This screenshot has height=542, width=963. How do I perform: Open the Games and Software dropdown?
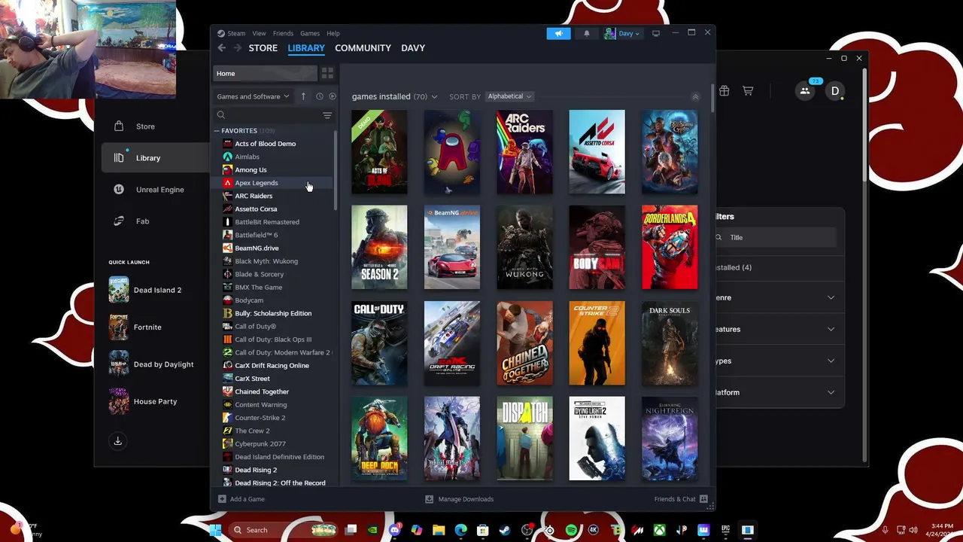tap(253, 96)
